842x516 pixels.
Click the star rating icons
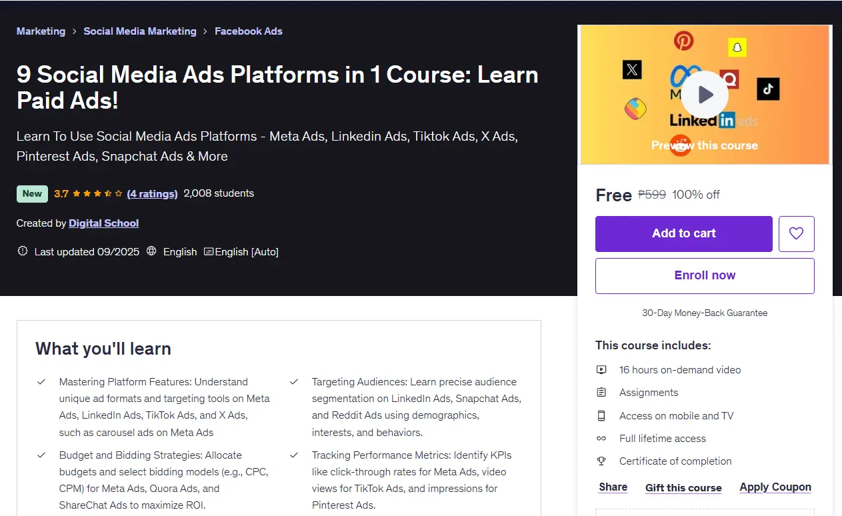(x=97, y=193)
